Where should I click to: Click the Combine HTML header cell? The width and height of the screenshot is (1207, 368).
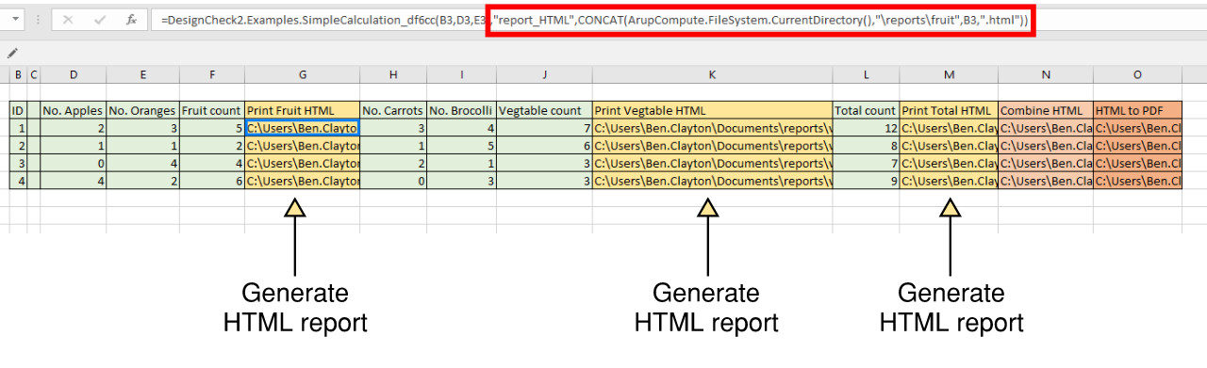click(1046, 110)
